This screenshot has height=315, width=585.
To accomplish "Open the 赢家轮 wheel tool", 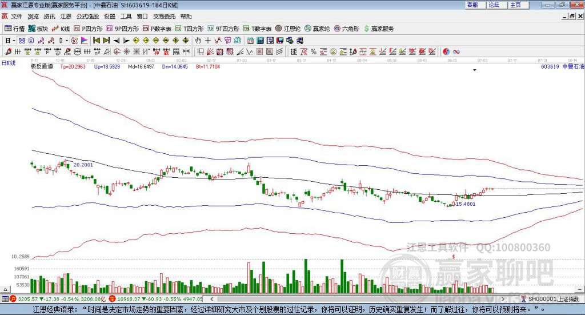I will click(x=317, y=29).
